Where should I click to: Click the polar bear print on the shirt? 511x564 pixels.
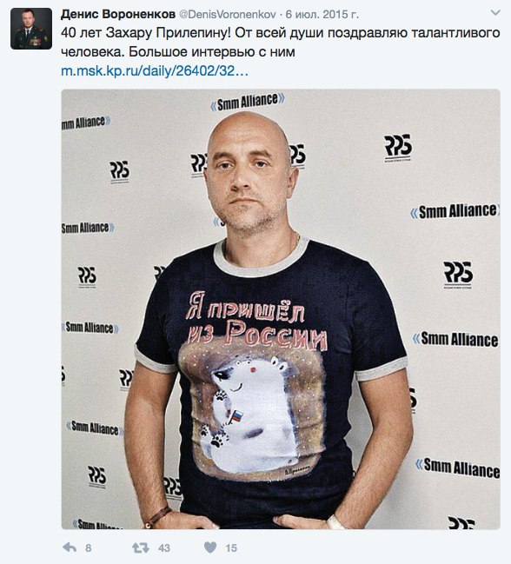click(252, 414)
